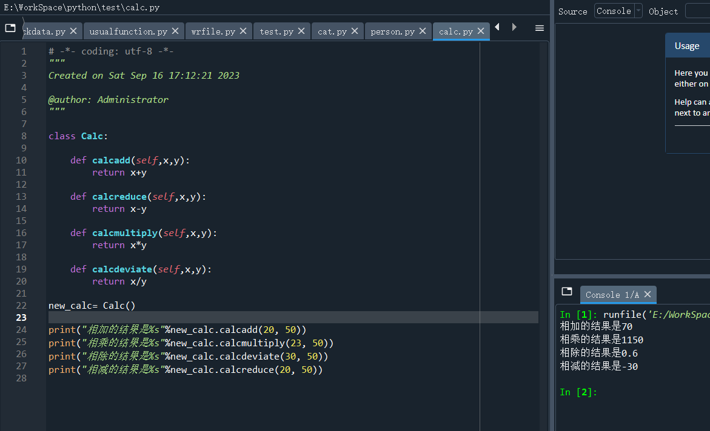Switch to the cat.py tab
Screen dimensions: 710x431
pos(332,31)
